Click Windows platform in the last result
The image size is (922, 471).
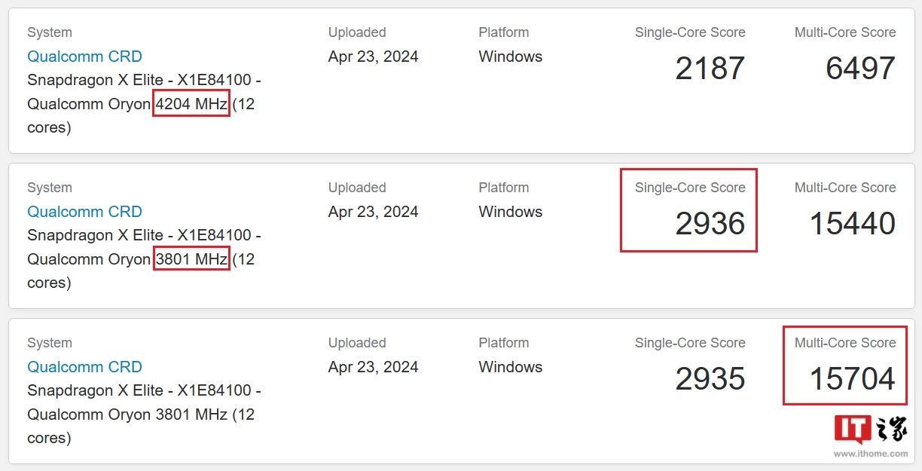[510, 367]
